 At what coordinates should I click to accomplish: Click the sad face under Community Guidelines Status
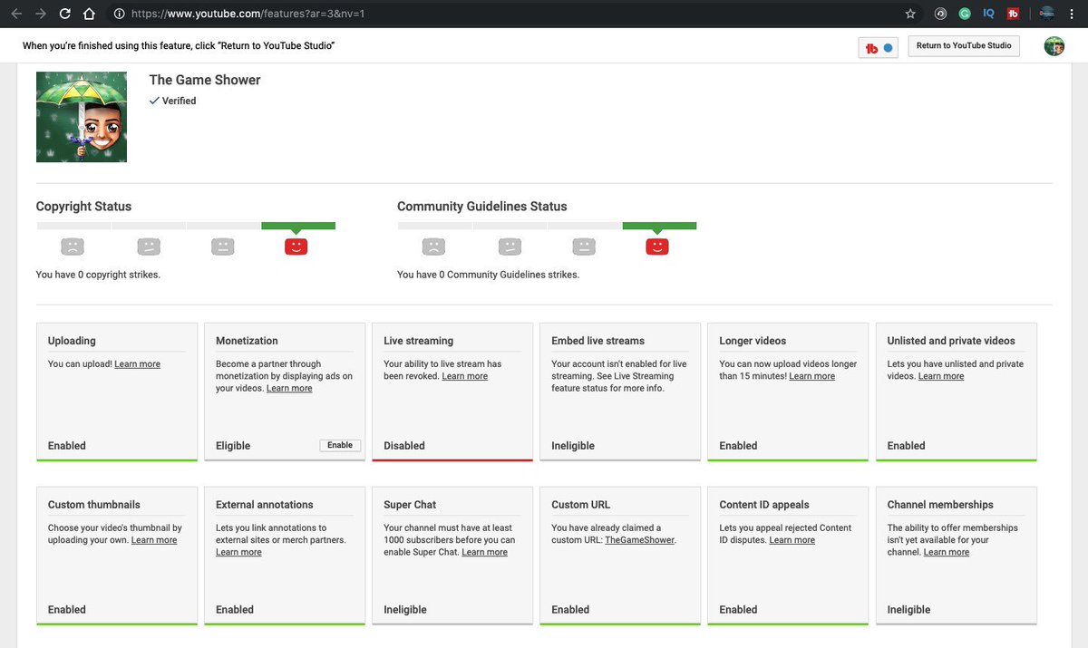pos(434,246)
